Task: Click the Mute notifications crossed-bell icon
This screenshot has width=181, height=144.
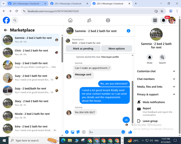Action: click(139, 102)
